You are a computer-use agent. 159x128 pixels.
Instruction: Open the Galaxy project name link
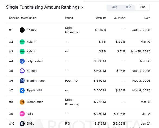31,30
